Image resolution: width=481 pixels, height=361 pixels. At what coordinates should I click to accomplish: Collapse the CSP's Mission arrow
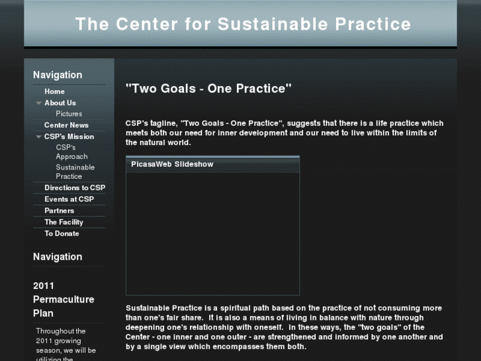(39, 137)
